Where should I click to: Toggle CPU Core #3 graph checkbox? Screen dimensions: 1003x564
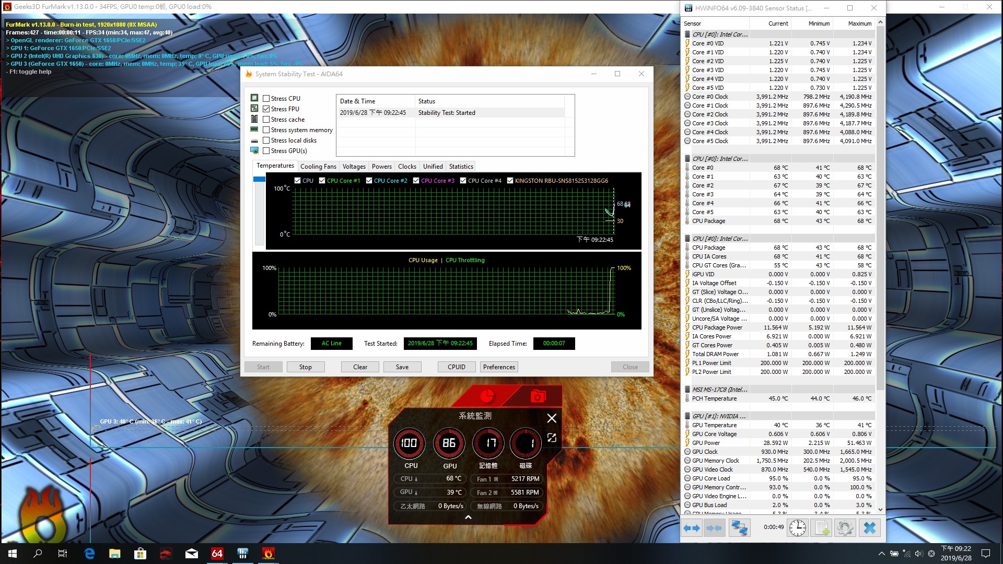coord(416,181)
